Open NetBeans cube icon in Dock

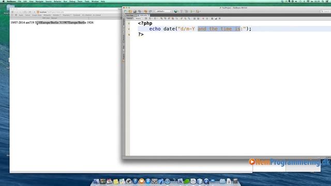tap(200, 181)
